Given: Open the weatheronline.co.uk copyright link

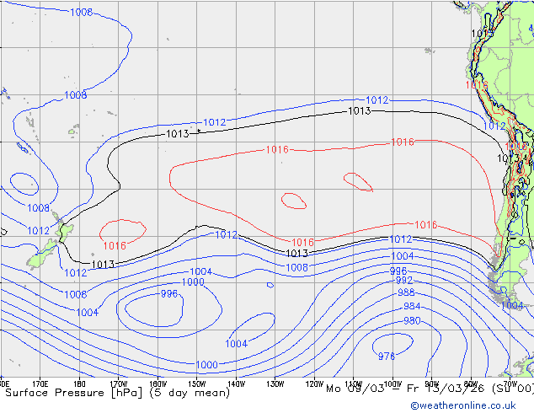Looking at the screenshot, I should [463, 405].
